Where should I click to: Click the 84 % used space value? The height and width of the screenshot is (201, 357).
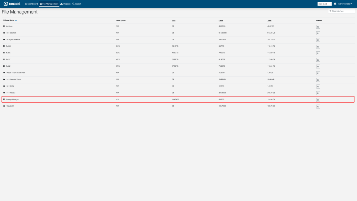118,46
